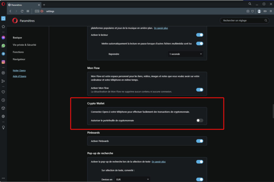Screen dimensions: 274x182
Task: Open Instagram in the sidebar
Action: coord(3,62)
